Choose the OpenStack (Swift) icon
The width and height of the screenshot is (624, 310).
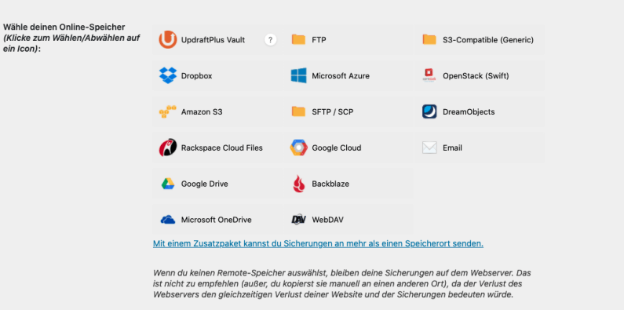tap(429, 75)
